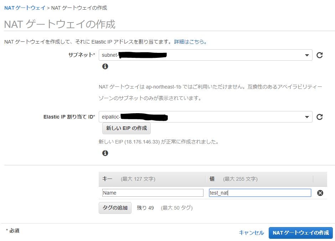Click the NAT ゲートウェイの作成 button
This screenshot has width=335, height=241.
(301, 233)
